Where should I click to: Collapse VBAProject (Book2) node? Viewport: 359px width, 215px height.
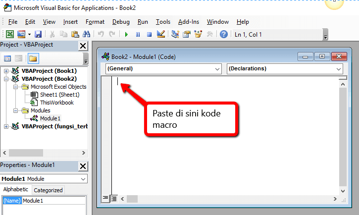click(x=6, y=79)
